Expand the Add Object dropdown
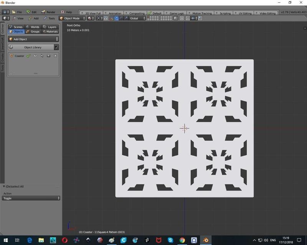The height and width of the screenshot is (245, 307). 33,39
